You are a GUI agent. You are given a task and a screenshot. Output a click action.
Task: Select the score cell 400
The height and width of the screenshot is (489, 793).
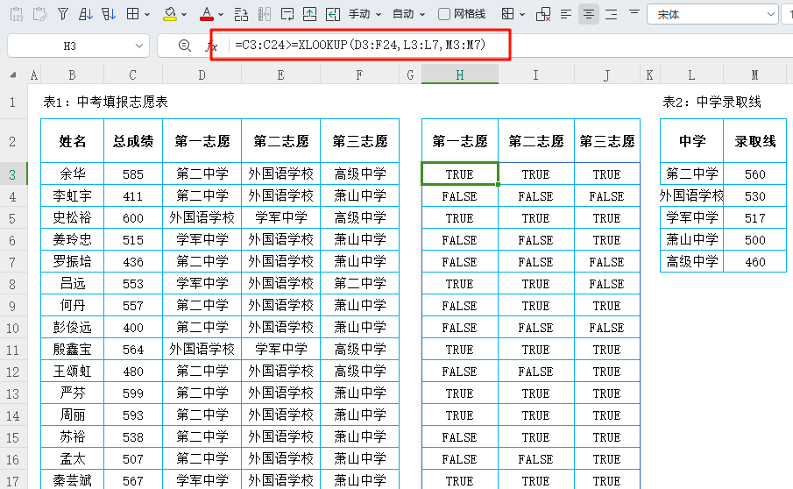133,328
